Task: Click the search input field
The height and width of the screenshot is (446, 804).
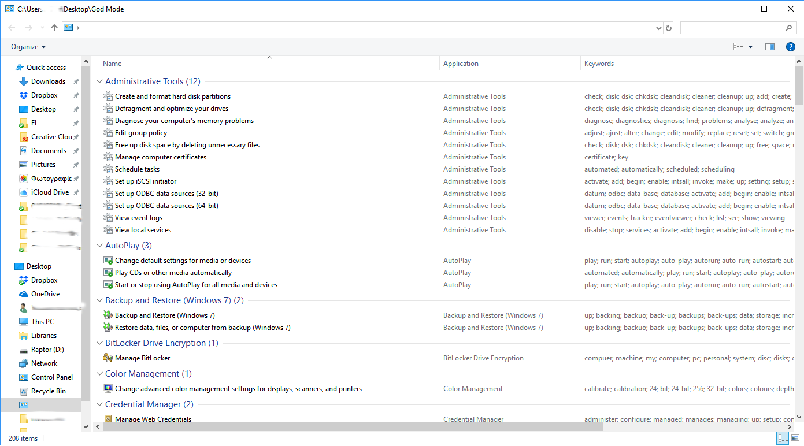Action: [732, 28]
